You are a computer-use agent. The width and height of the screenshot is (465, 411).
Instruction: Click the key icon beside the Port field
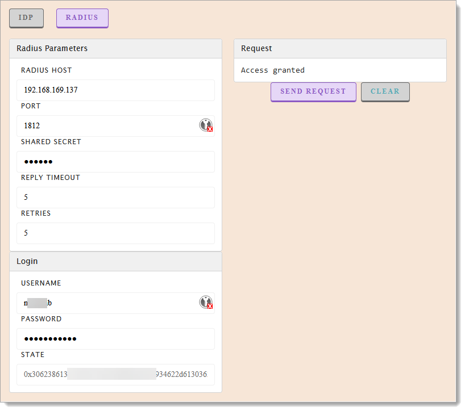[206, 125]
